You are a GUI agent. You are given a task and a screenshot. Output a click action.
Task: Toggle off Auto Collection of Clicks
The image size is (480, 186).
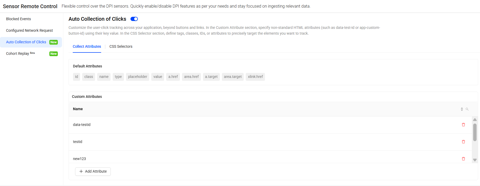coord(134,19)
